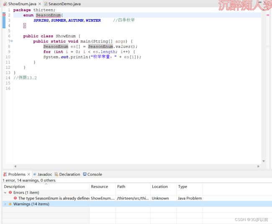
Task: Click the ShowEnum class name in code
Action: point(66,36)
